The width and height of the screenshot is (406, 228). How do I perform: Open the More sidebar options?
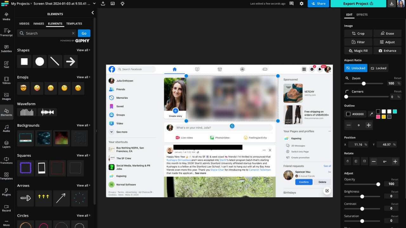click(x=6, y=223)
